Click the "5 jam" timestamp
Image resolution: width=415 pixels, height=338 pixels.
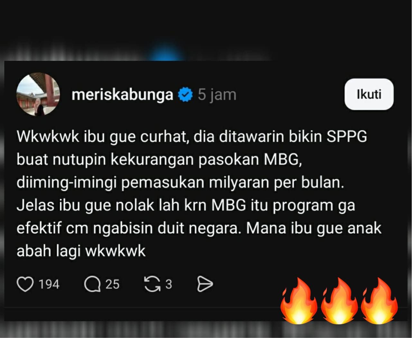217,95
